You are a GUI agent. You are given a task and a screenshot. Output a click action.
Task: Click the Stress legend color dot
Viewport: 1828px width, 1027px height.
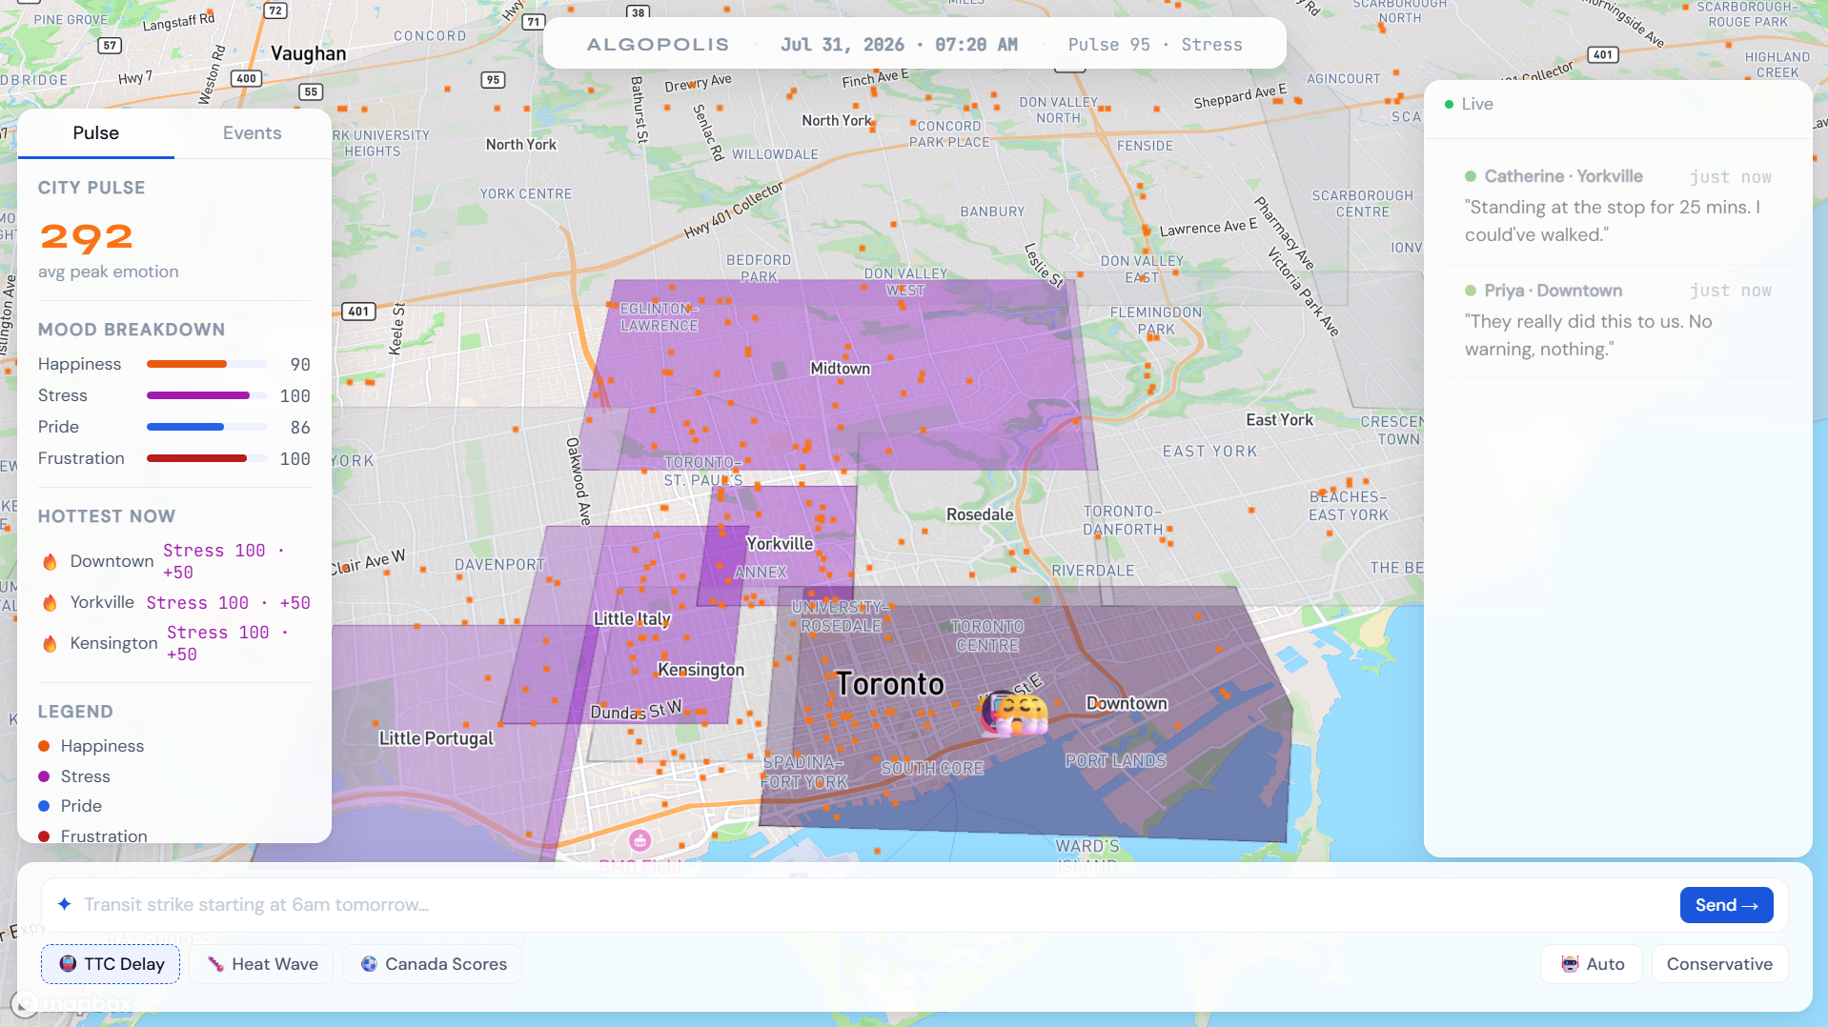(x=44, y=776)
